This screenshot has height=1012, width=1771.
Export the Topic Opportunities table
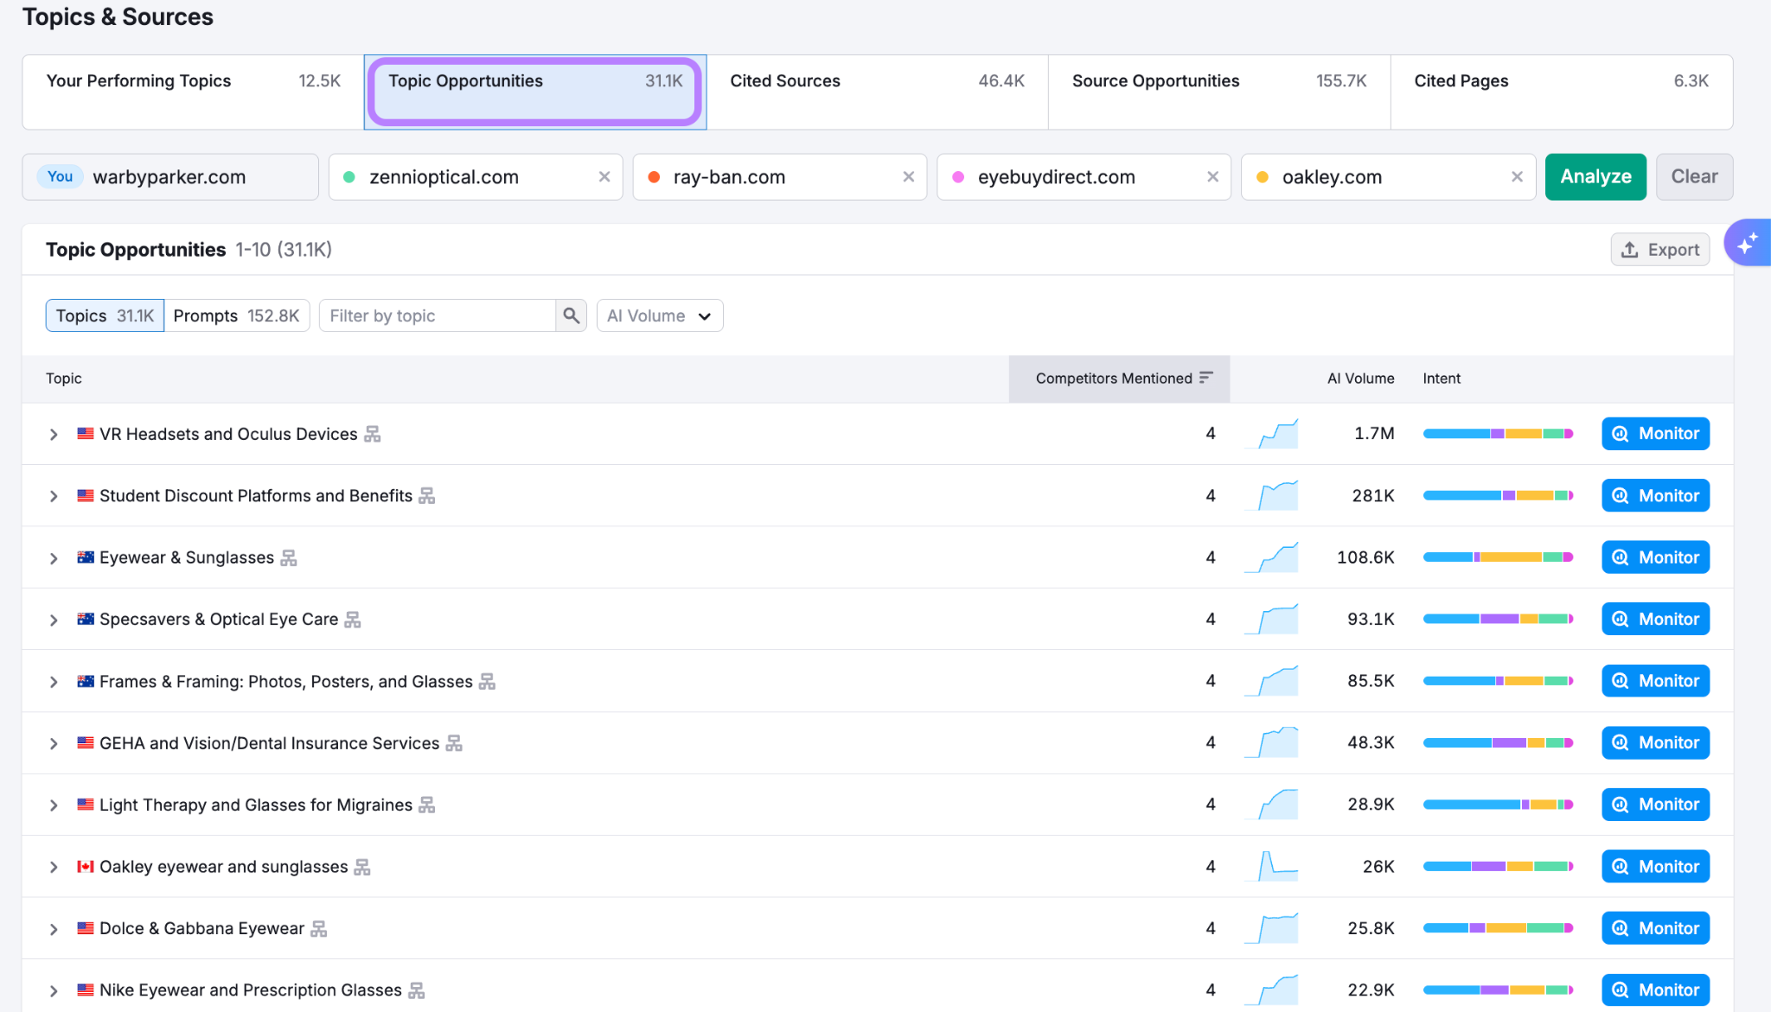point(1660,250)
